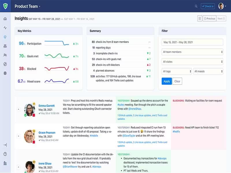The height and width of the screenshot is (173, 231).
Task: Go to the Next period
Action: (x=221, y=18)
